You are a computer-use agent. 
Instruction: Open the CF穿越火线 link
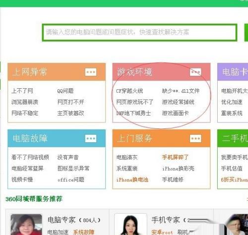[129, 91]
